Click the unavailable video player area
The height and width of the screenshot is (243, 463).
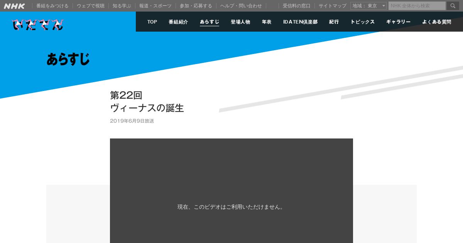[231, 191]
